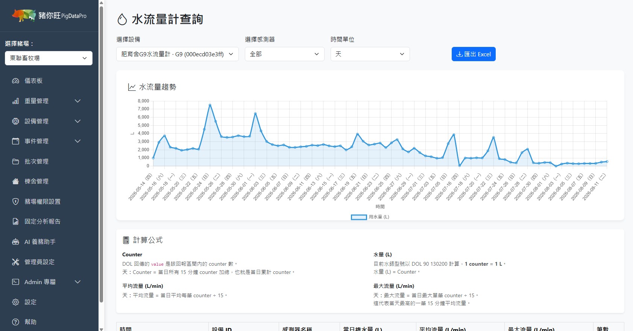Click the 固定分析報告 document icon

coord(15,221)
